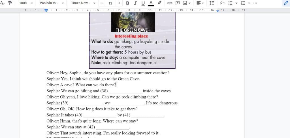Click the line 'Sophia: Yes, I think we should go'
The image size is (290, 138).
click(x=93, y=79)
